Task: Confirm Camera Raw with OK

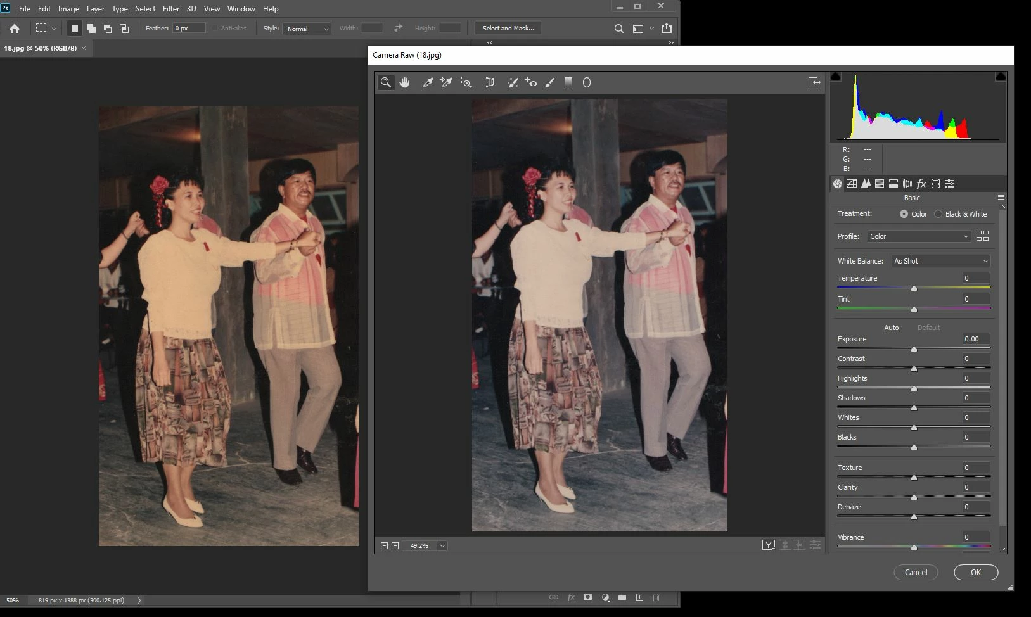Action: tap(976, 572)
